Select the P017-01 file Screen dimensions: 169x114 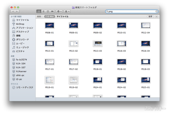pos(50,62)
